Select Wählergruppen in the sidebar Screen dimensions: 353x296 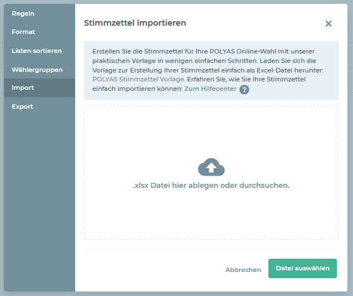37,70
